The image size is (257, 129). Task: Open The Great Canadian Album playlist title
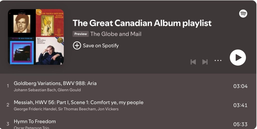[142, 23]
